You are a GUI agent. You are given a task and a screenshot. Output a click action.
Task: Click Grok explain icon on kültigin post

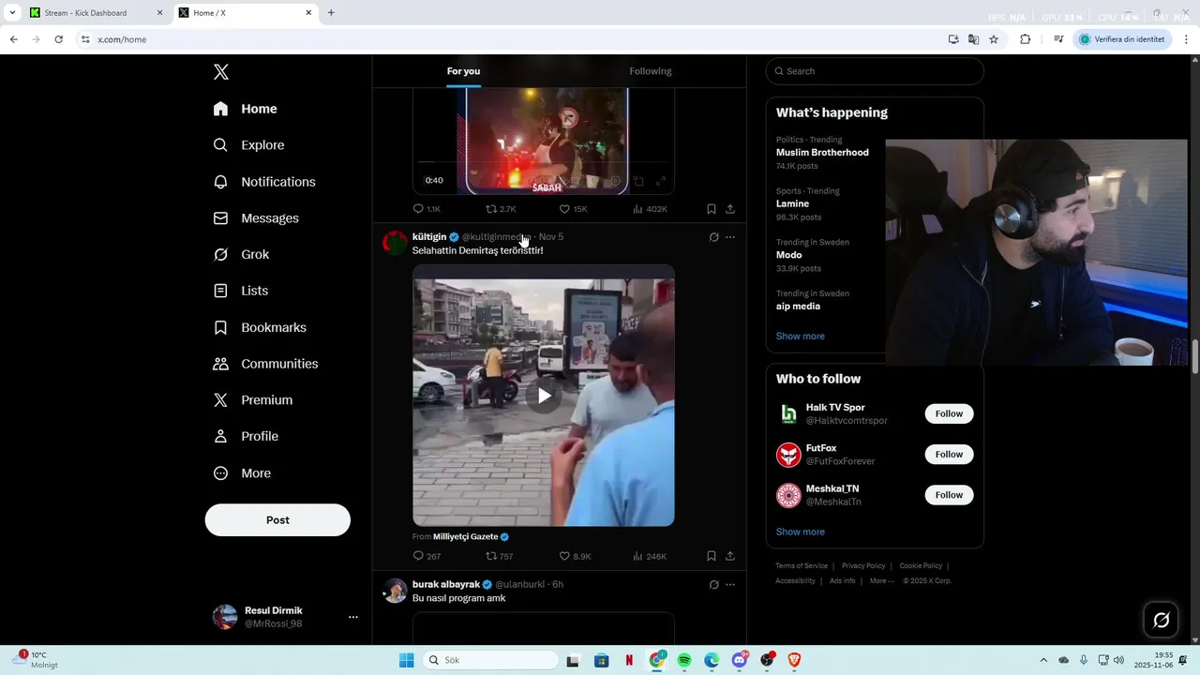(713, 237)
